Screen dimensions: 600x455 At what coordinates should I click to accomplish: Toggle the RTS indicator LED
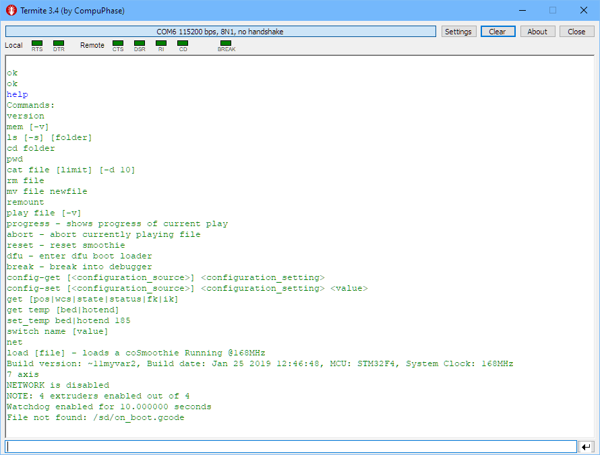click(37, 43)
